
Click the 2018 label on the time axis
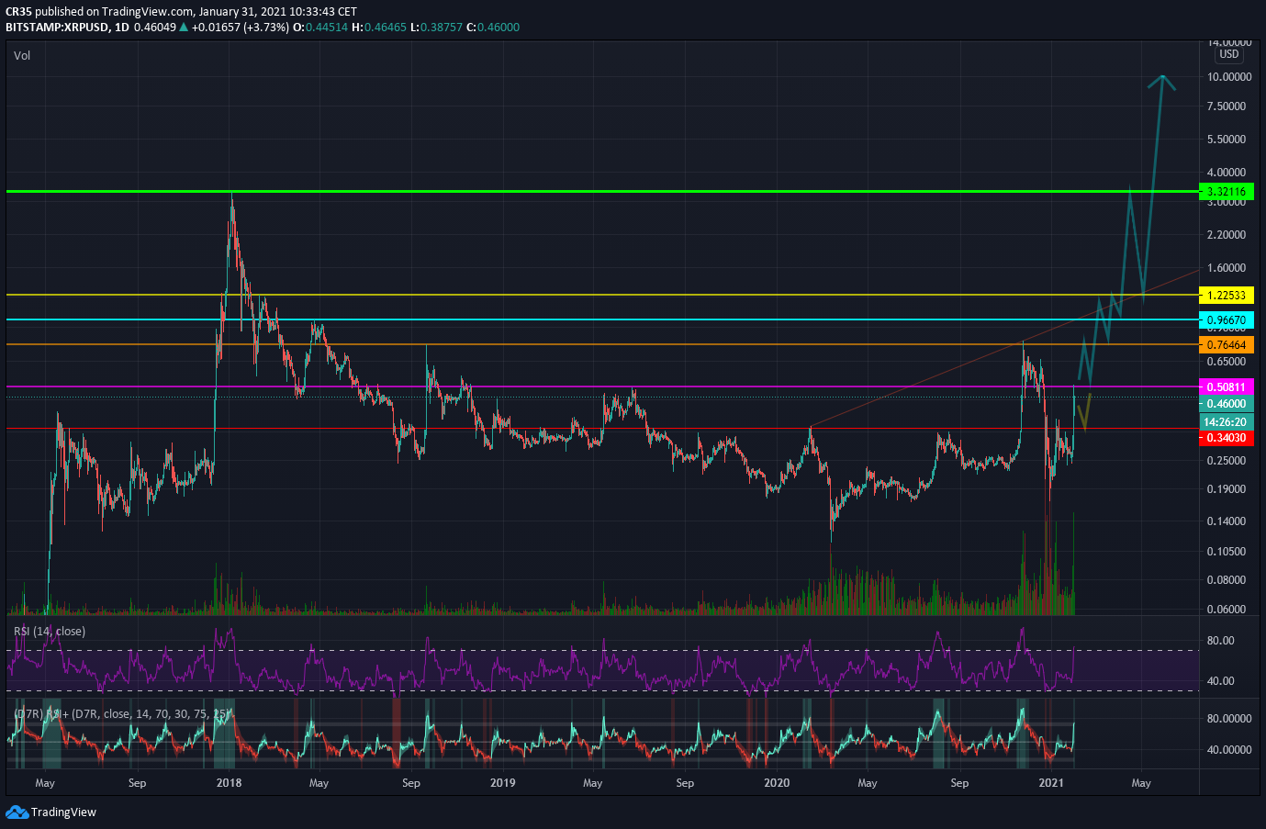point(229,783)
